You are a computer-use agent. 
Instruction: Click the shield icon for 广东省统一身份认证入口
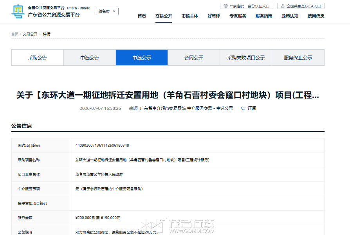[x=226, y=6]
